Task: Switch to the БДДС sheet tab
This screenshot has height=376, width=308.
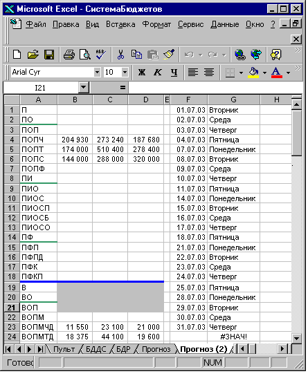Action: [96, 349]
